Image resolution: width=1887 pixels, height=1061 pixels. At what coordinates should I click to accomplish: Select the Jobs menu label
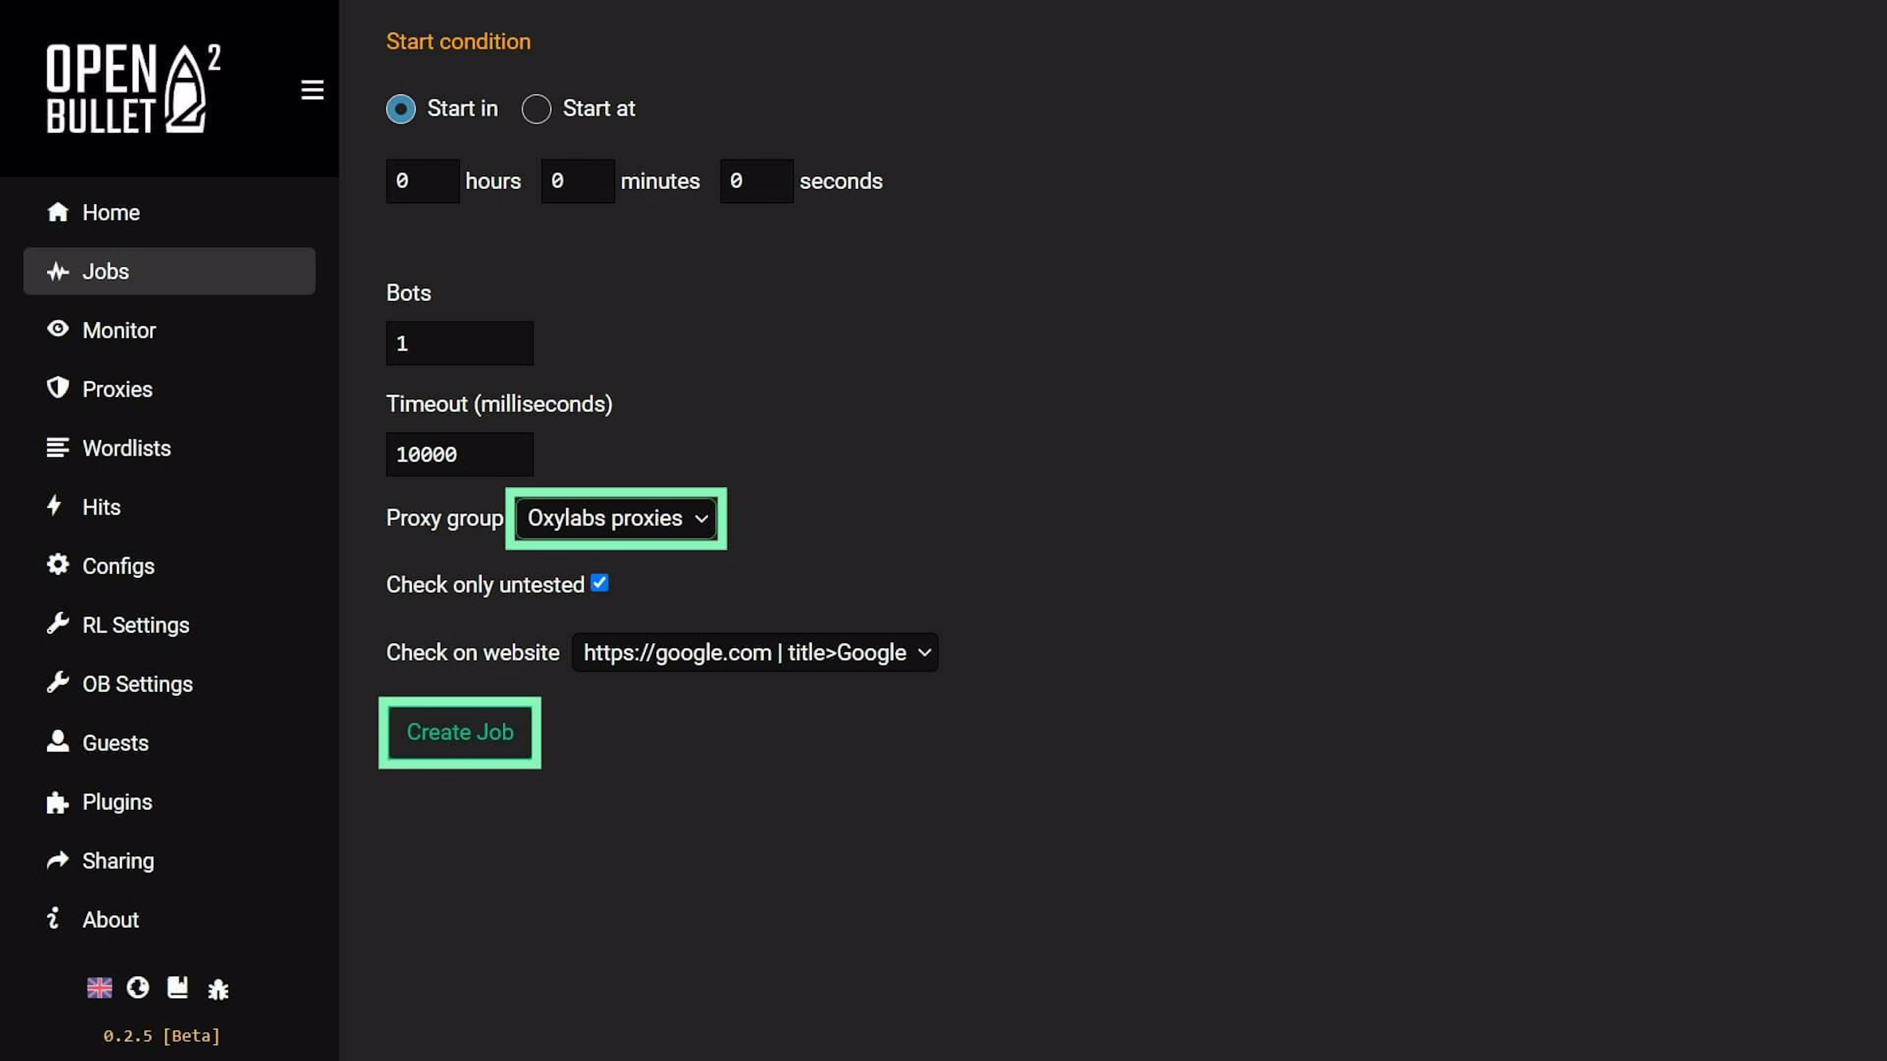(106, 272)
